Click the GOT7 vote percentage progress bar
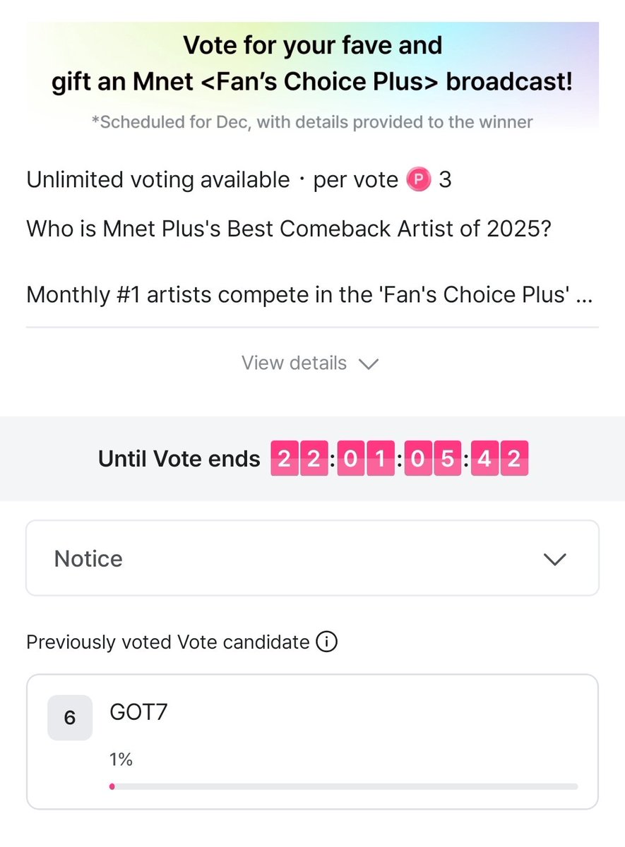Screen dimensions: 625x847 344,786
